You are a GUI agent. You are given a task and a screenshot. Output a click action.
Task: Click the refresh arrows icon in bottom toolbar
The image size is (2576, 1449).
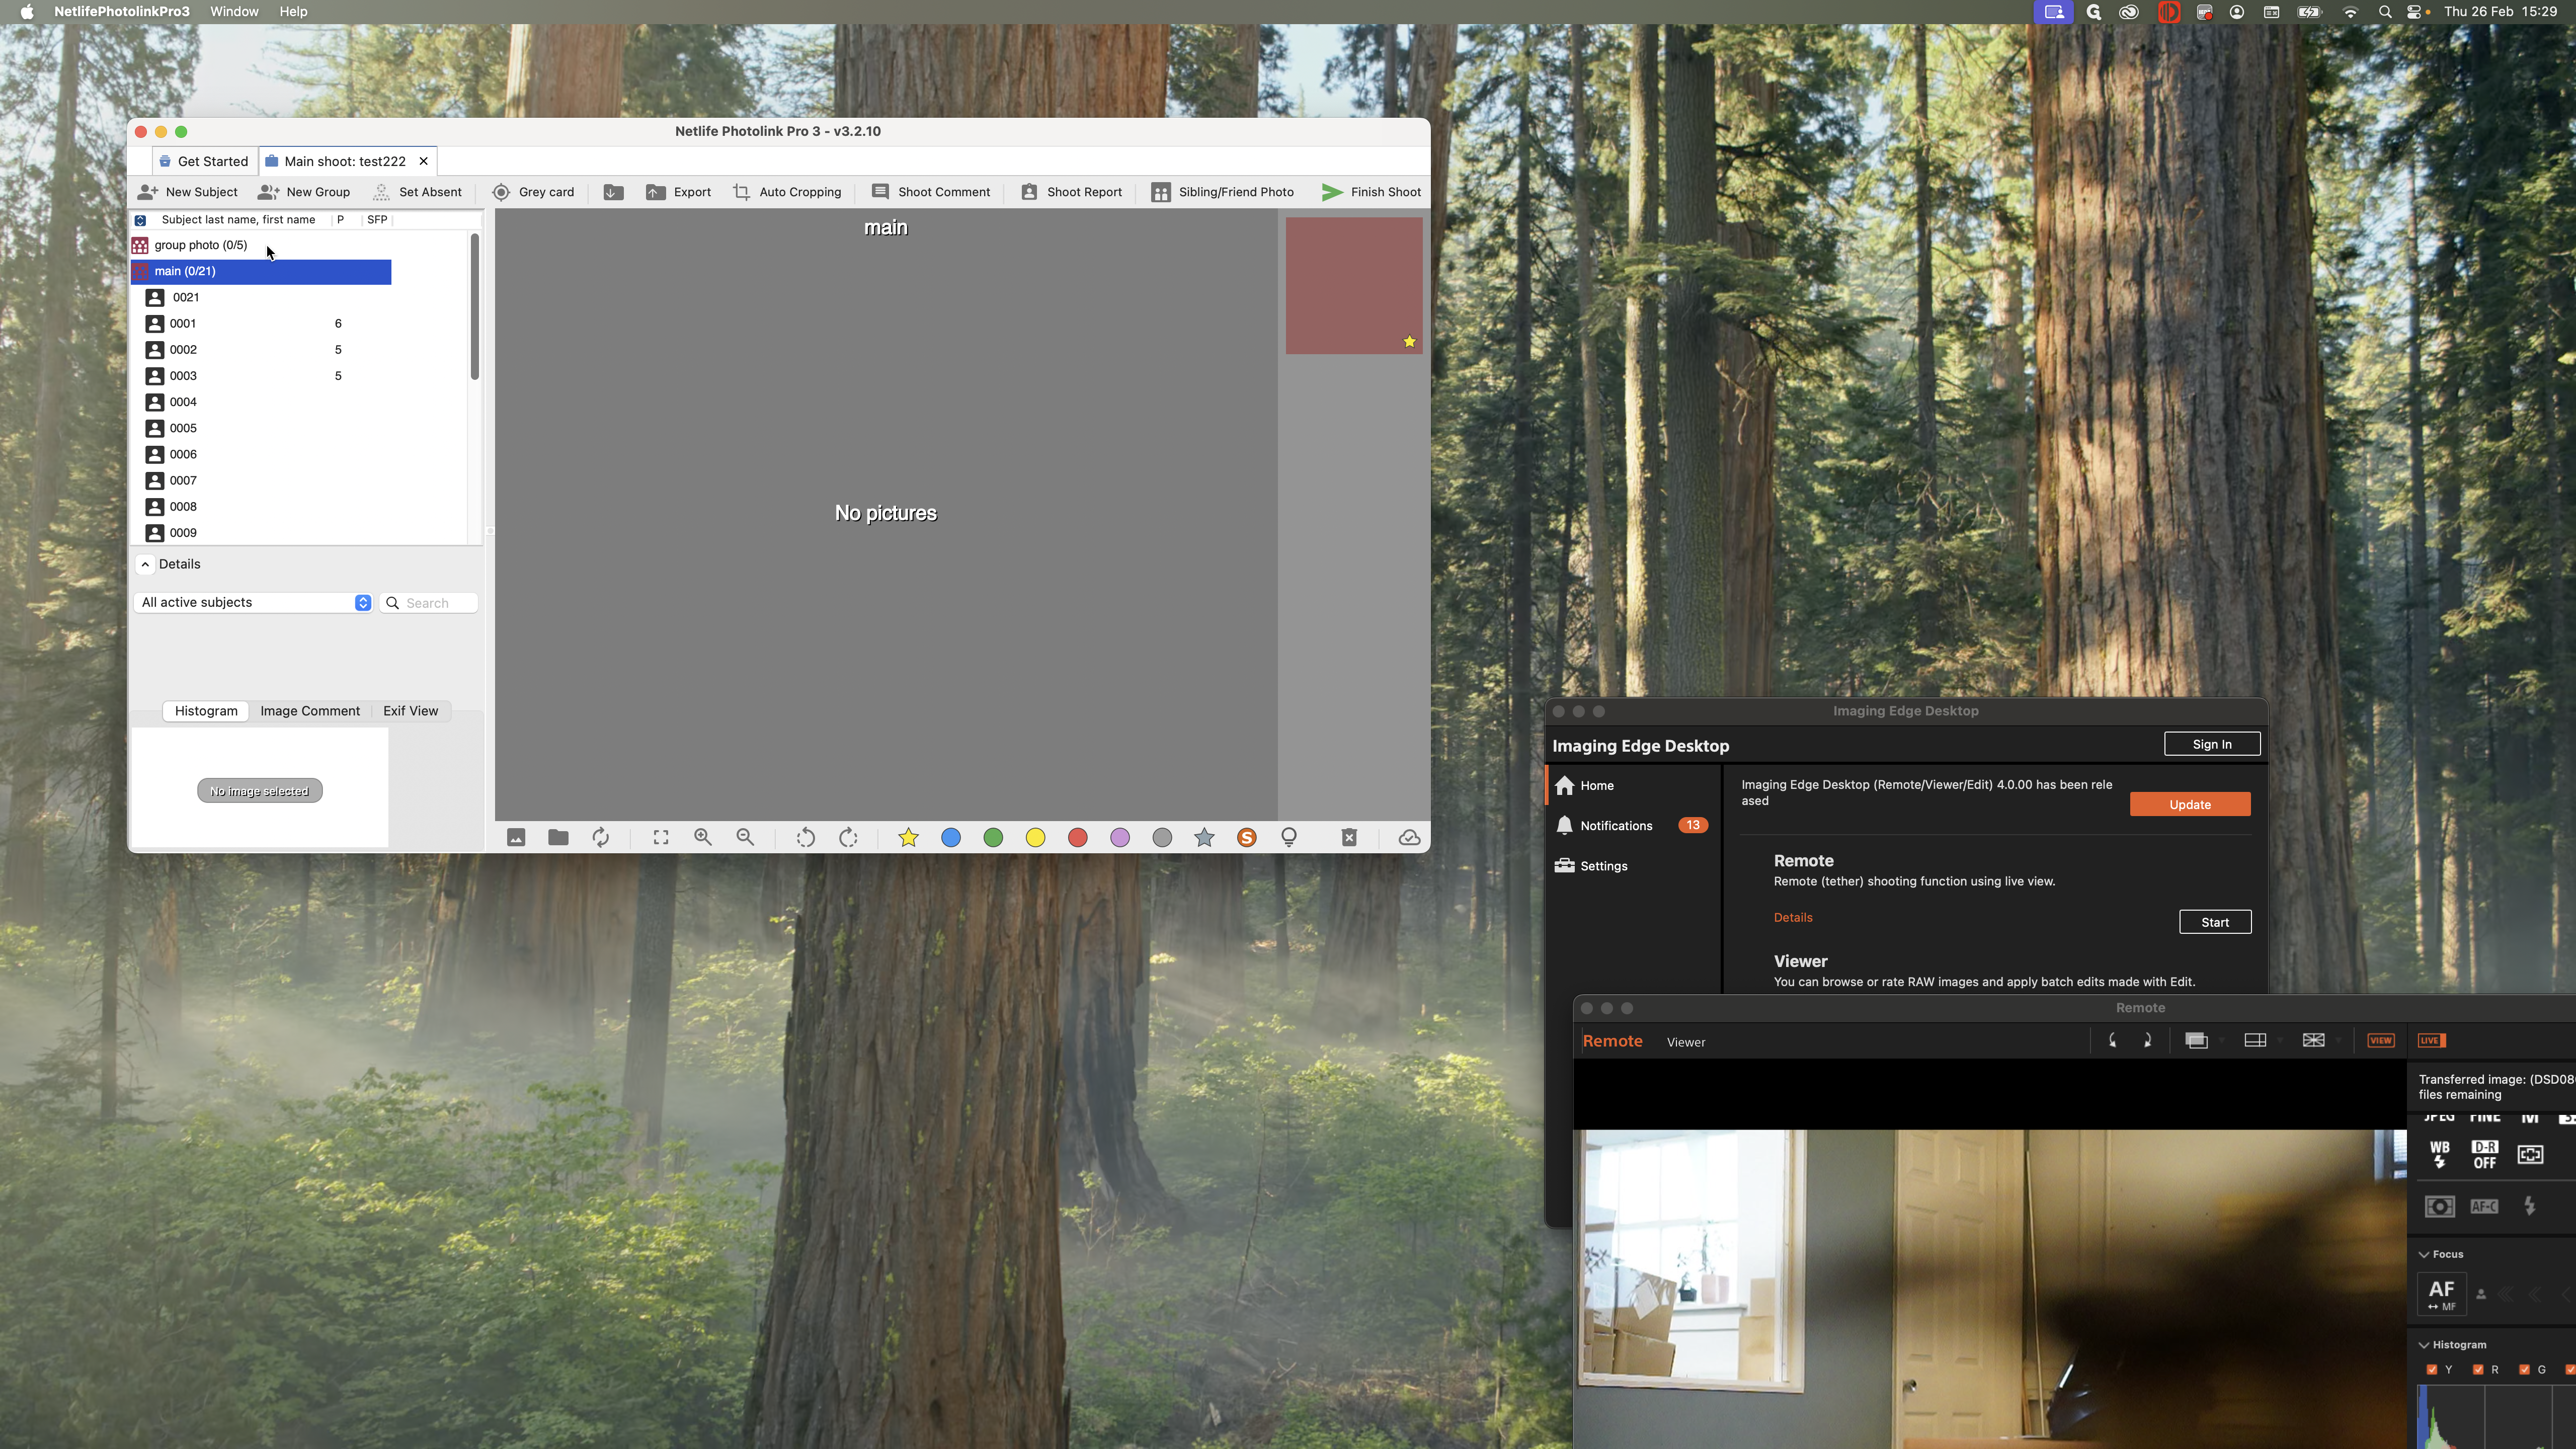[x=601, y=838]
